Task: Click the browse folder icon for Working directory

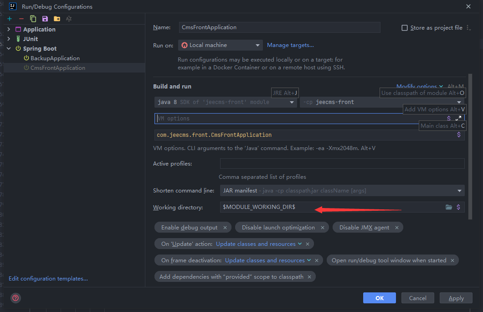Action: (x=449, y=207)
